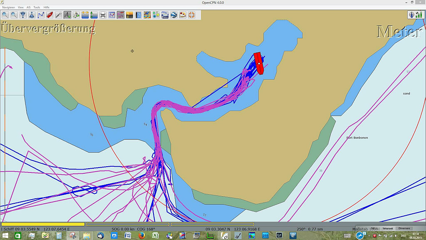Viewport: 426px width, 240px height.
Task: Open the settings wrench icon
Action: point(58,15)
